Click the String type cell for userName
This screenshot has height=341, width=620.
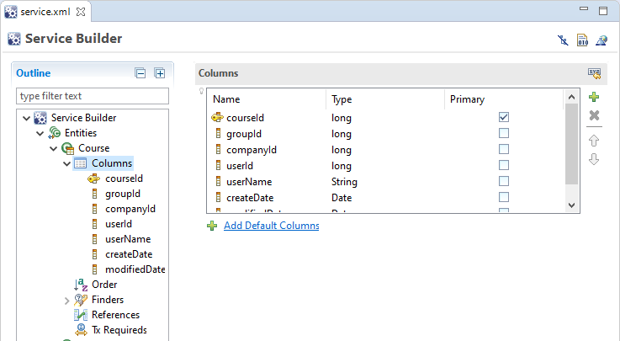(344, 182)
